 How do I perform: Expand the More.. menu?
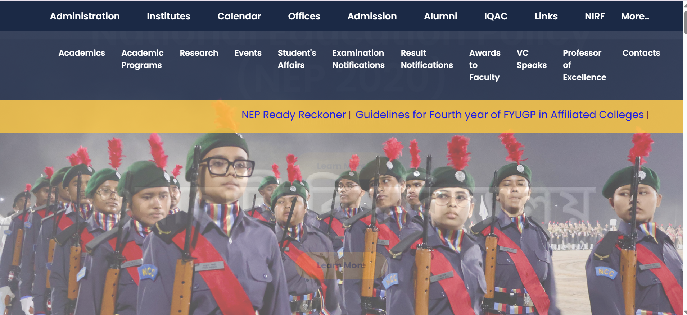635,16
